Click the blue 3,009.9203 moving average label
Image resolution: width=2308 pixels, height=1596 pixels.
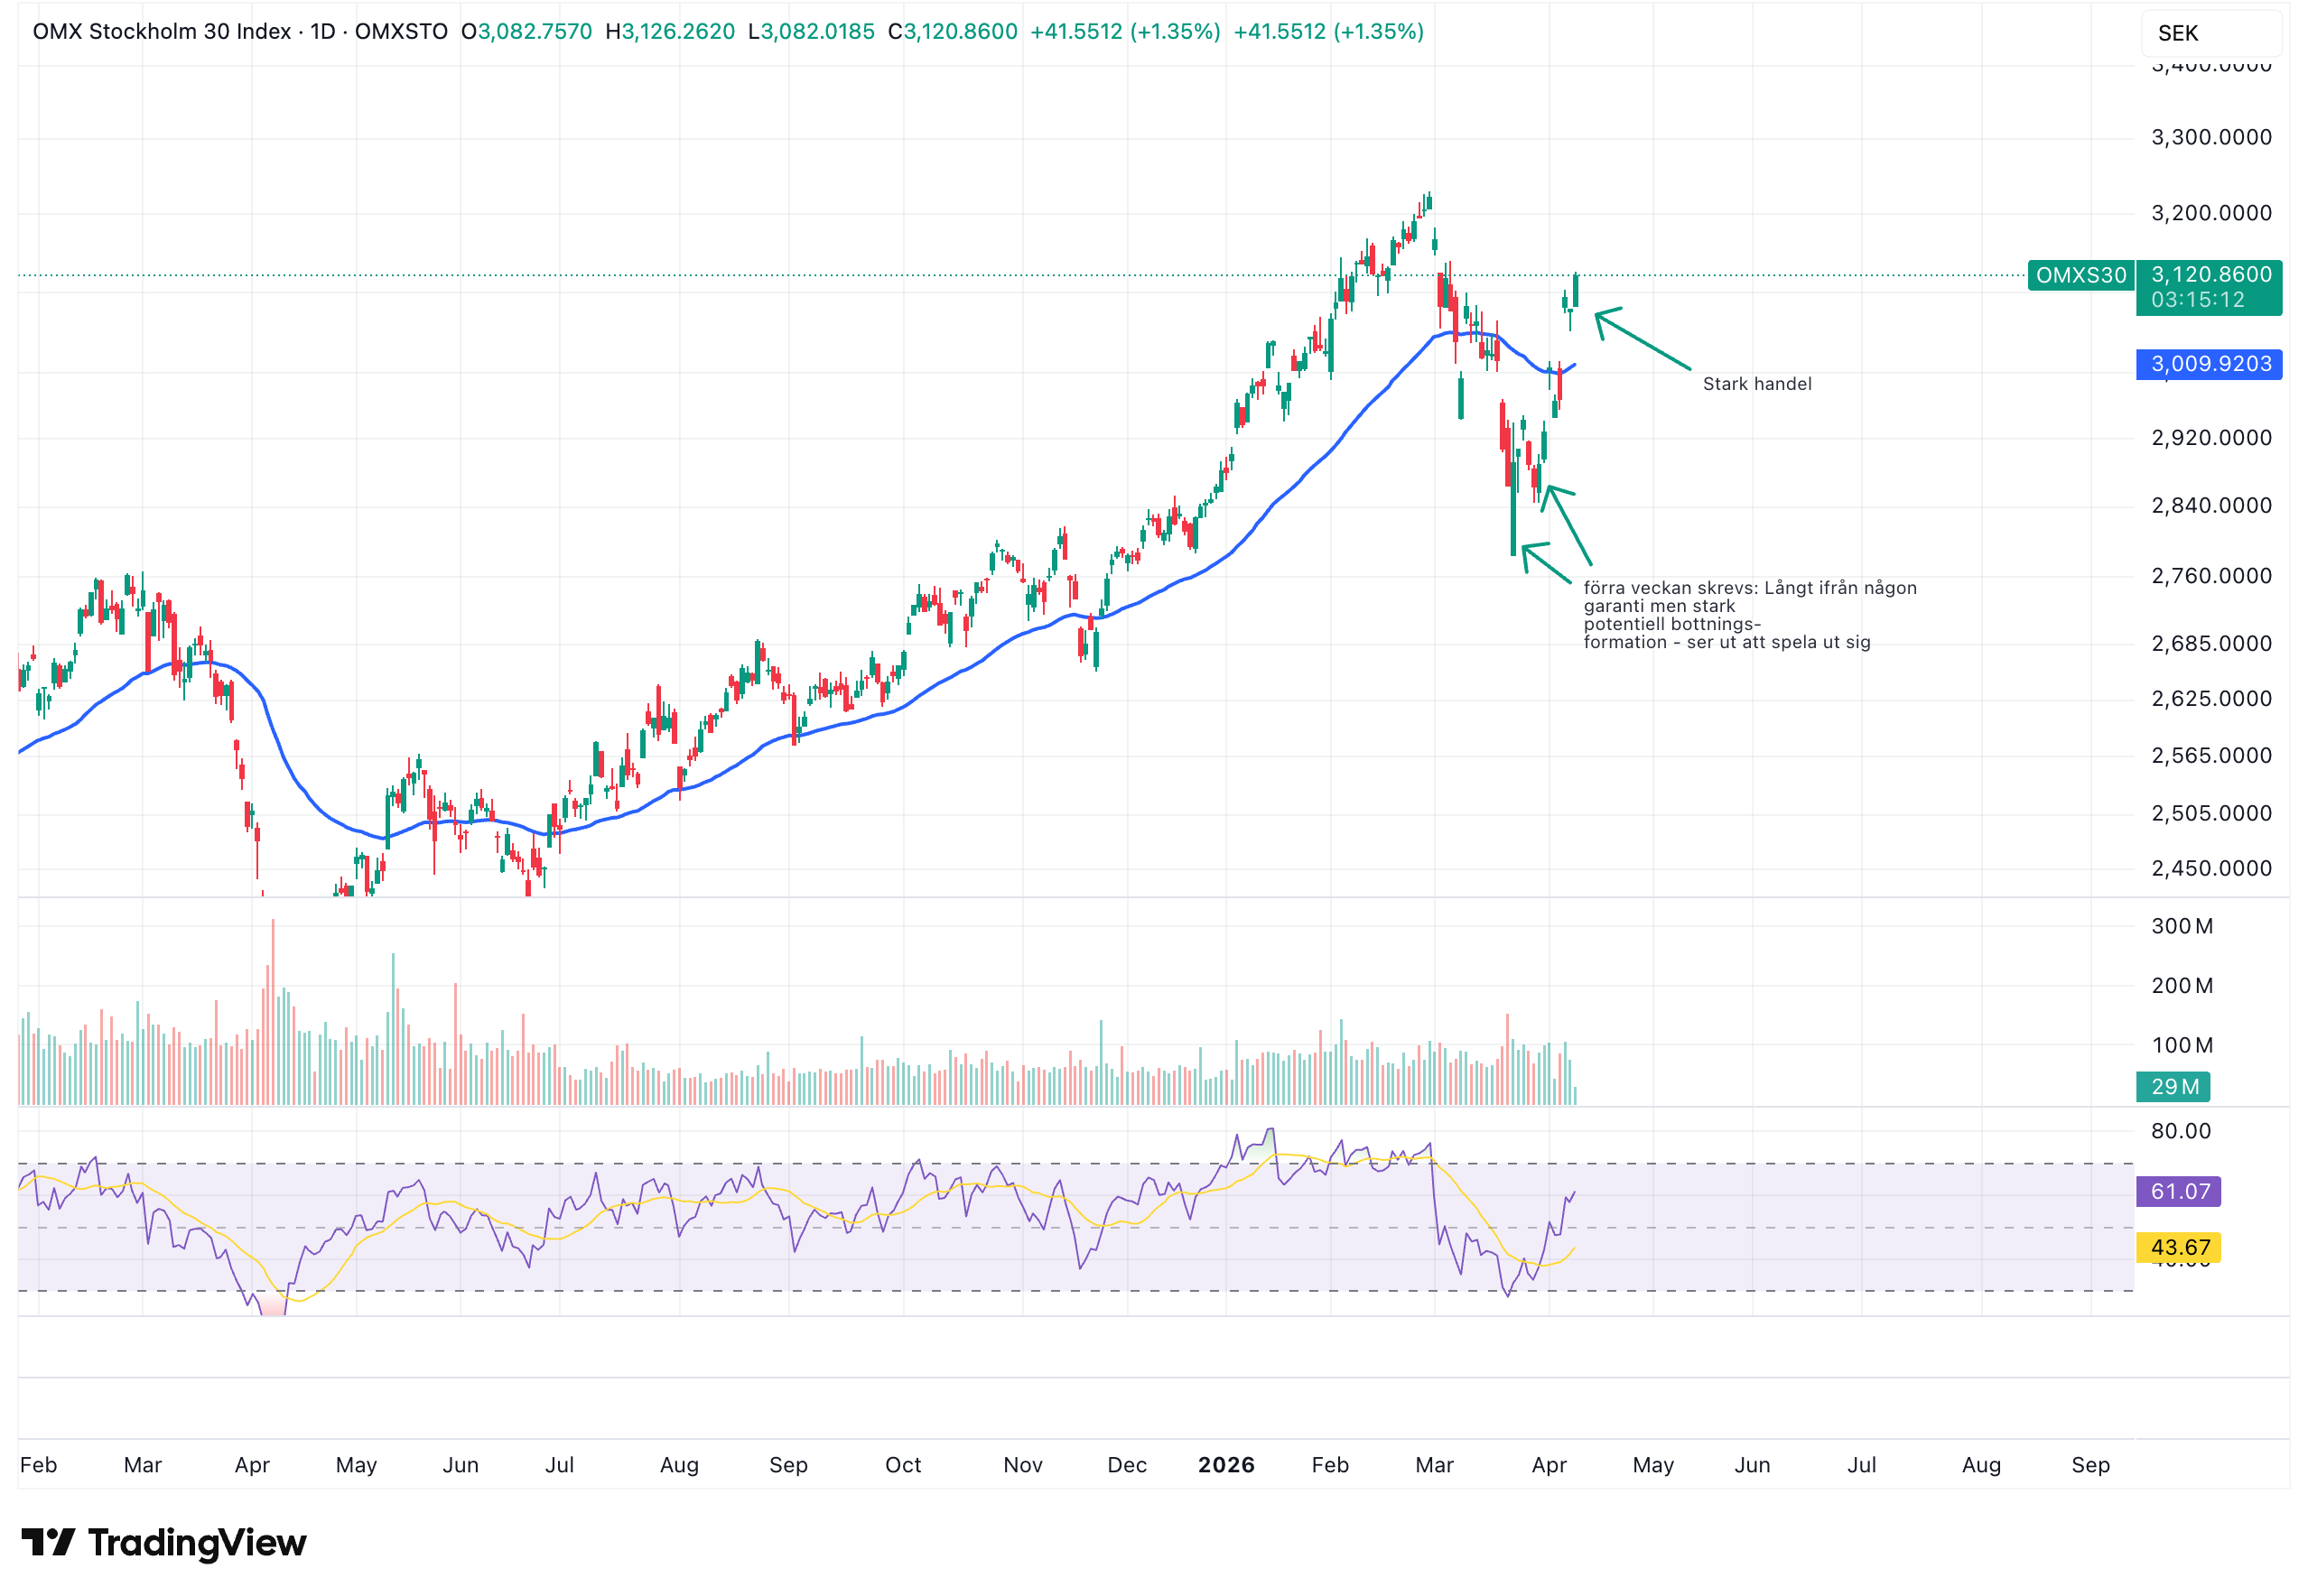(x=2209, y=364)
